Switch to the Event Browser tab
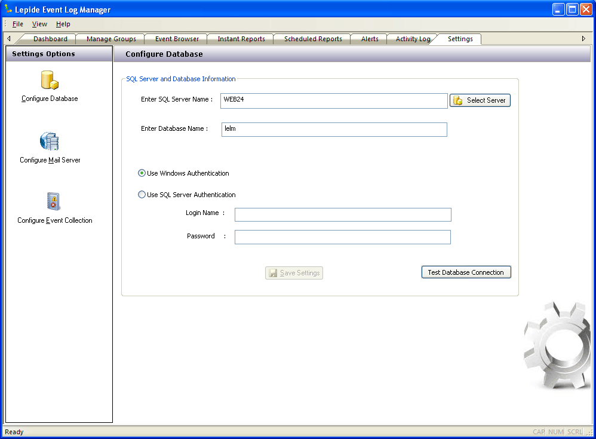Screen dimensions: 596x439 177,39
